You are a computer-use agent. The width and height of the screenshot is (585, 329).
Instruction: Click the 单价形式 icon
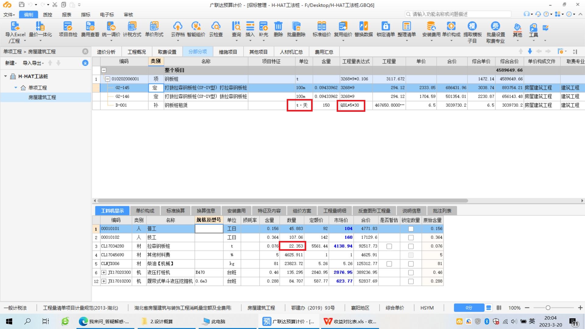tap(154, 26)
